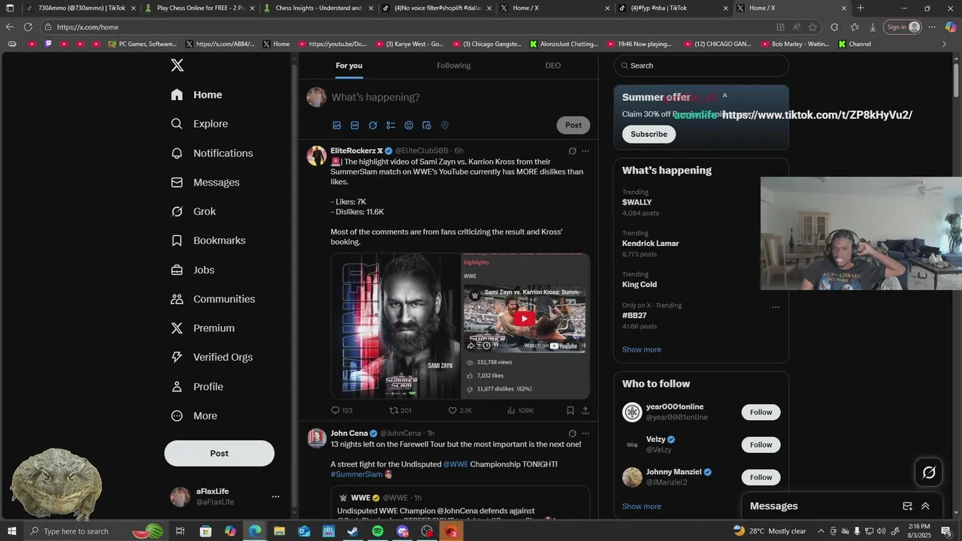962x541 pixels.
Task: Schedule the post with calendar icon
Action: 427,125
